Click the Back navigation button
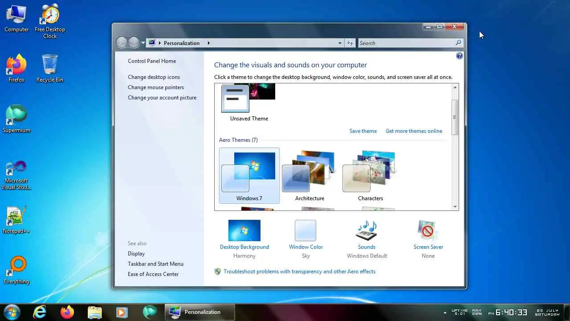The image size is (570, 321). (122, 43)
